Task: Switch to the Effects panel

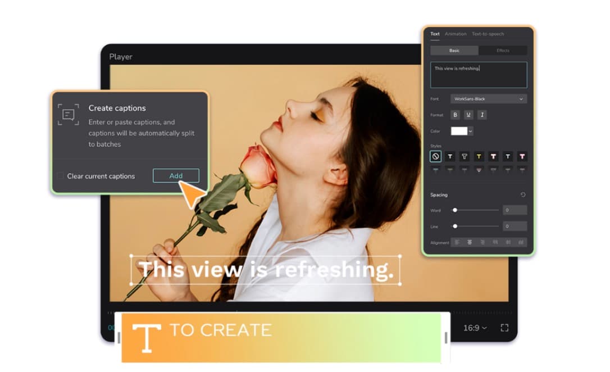Action: pos(503,50)
